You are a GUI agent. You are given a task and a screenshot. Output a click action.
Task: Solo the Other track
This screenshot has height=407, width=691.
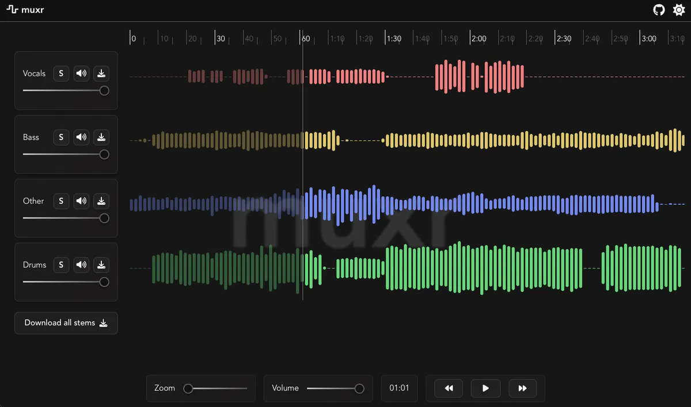pyautogui.click(x=61, y=201)
